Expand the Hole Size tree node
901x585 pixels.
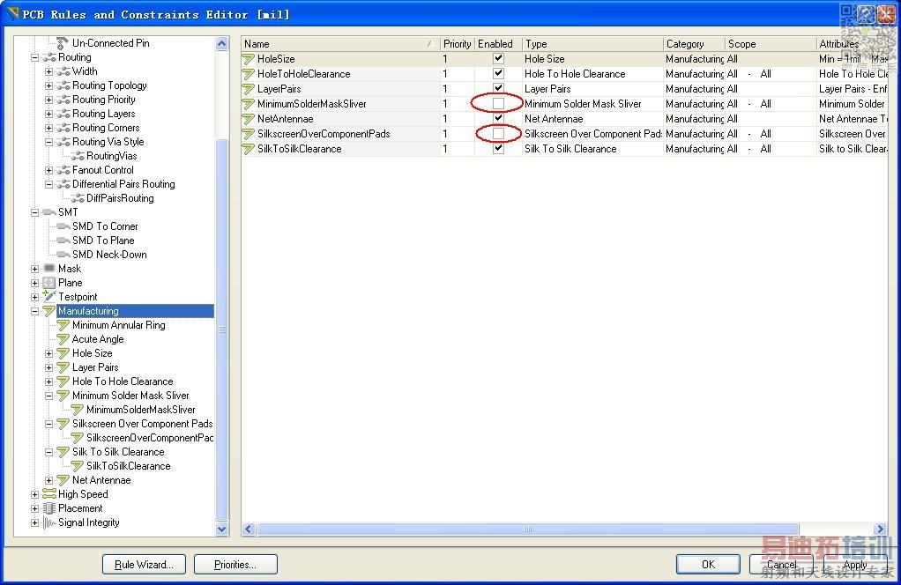pyautogui.click(x=48, y=353)
